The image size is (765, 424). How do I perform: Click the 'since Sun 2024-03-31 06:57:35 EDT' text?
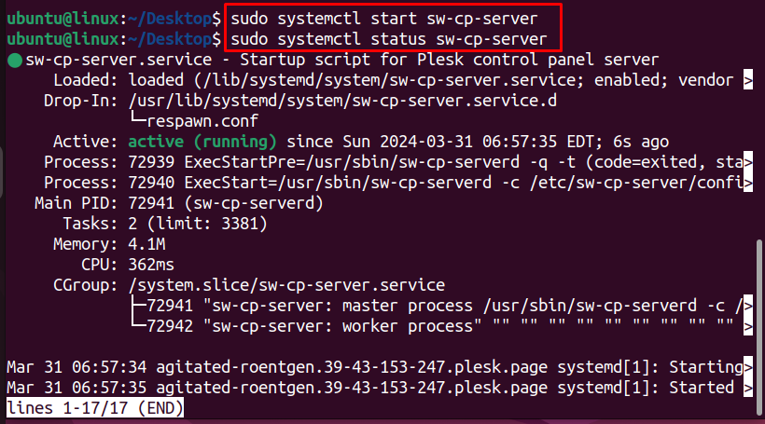[x=445, y=142]
